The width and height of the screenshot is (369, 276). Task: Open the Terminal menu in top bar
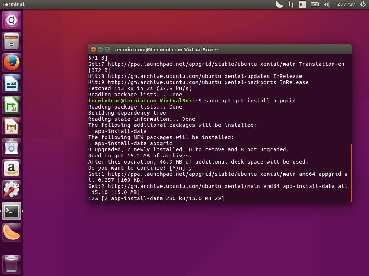[13, 4]
